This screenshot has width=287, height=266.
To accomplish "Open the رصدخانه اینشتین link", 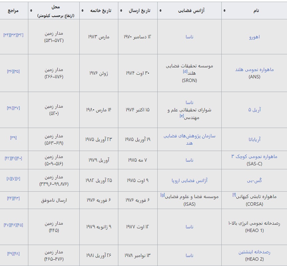I will 254,252.
